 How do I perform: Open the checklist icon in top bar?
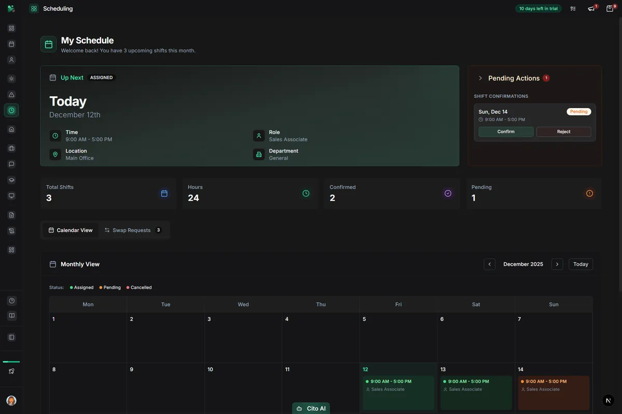click(x=573, y=8)
